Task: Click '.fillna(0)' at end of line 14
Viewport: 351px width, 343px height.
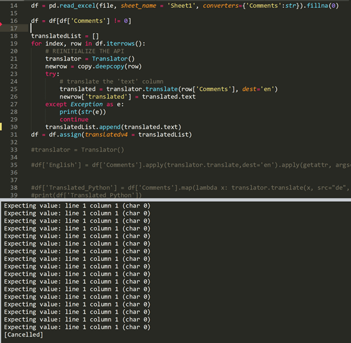Action: pos(321,6)
